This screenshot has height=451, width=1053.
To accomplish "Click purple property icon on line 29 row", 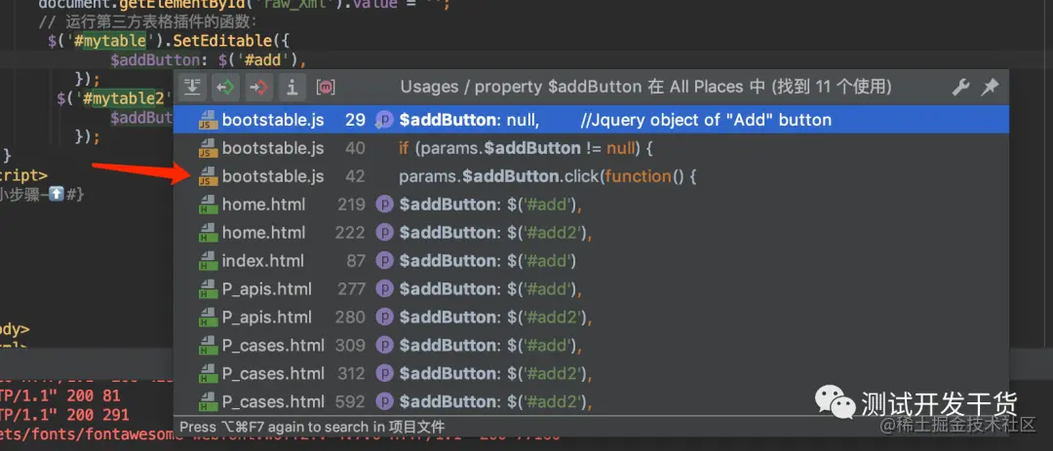I will pos(384,120).
